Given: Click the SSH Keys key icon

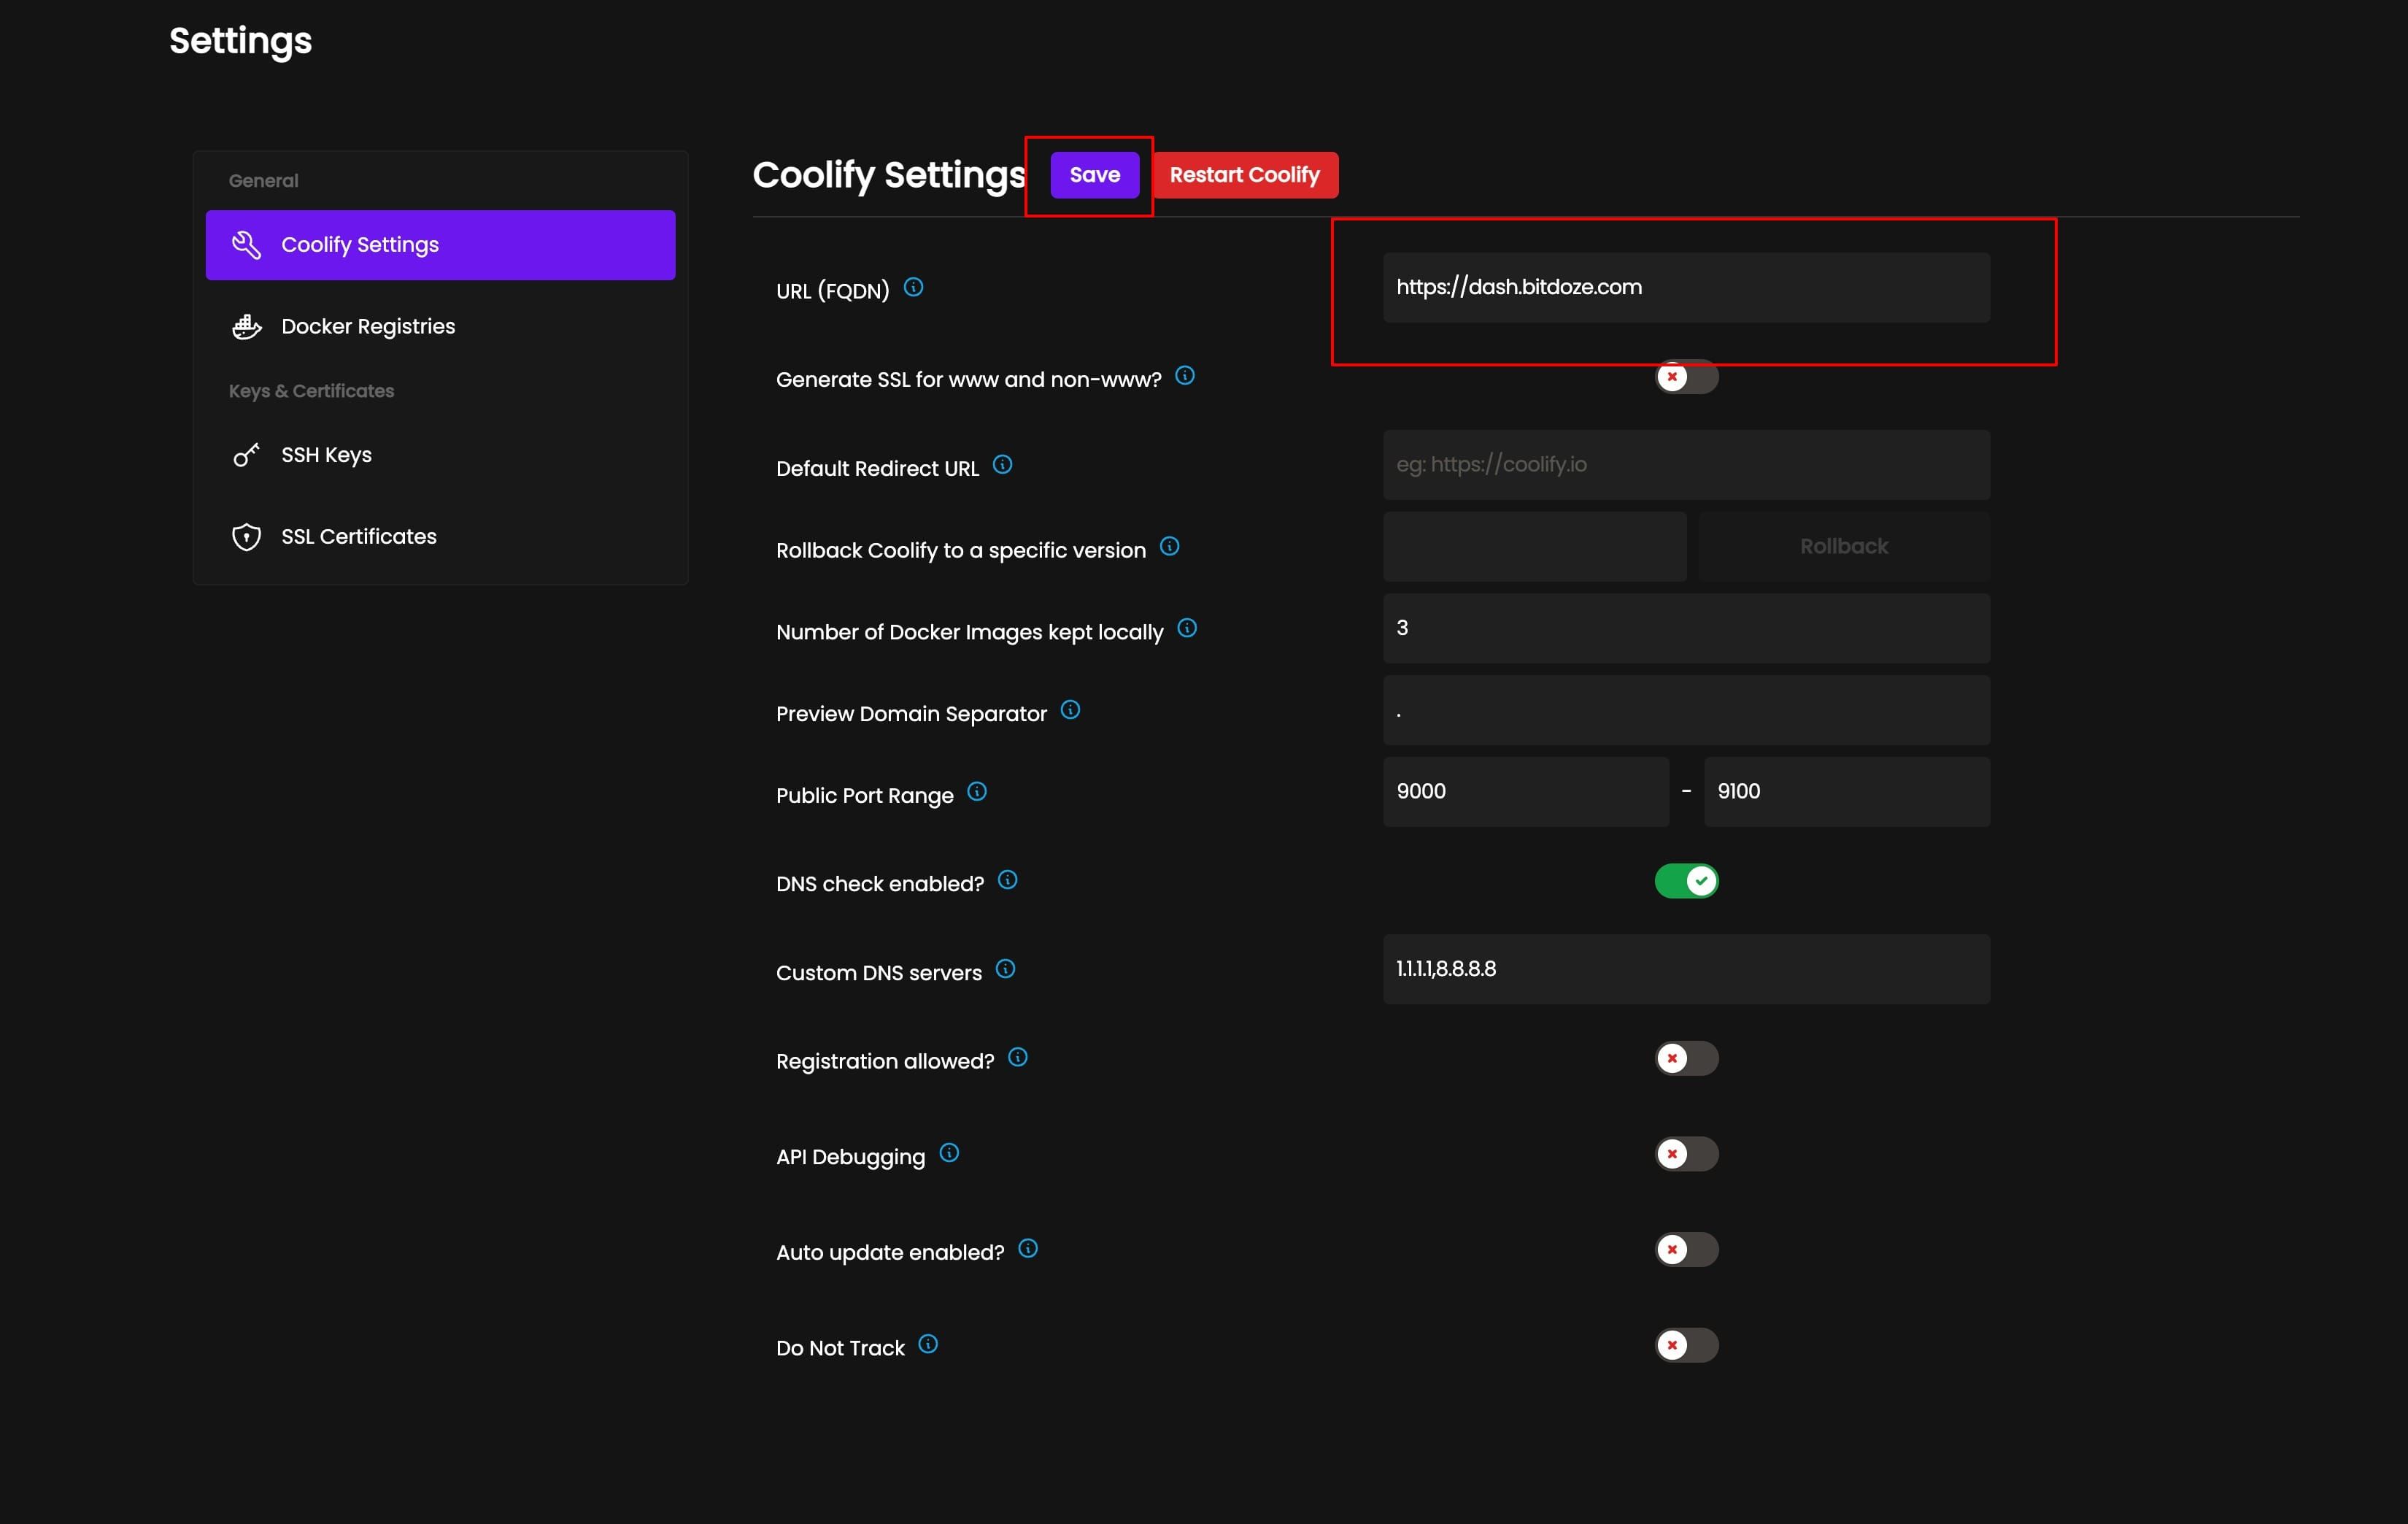Looking at the screenshot, I should (246, 454).
